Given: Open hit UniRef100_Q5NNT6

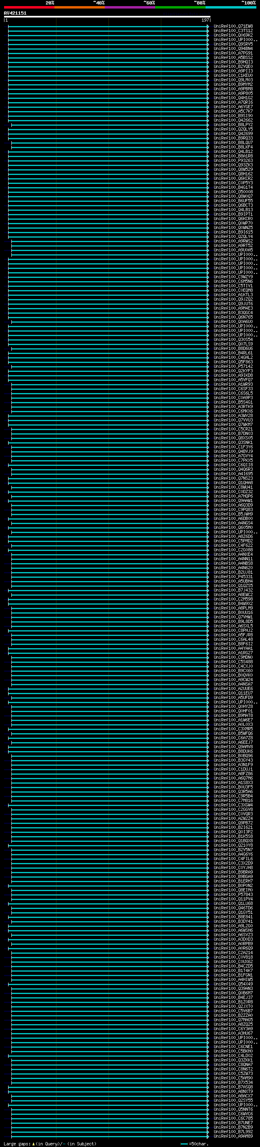Looking at the screenshot, I should (233, 1110).
